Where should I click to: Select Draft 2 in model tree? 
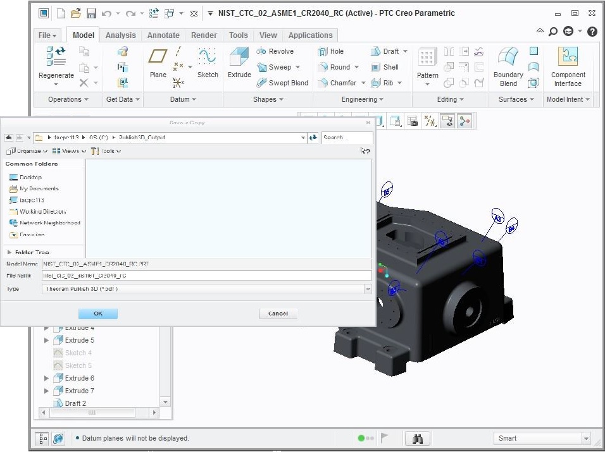pyautogui.click(x=70, y=403)
